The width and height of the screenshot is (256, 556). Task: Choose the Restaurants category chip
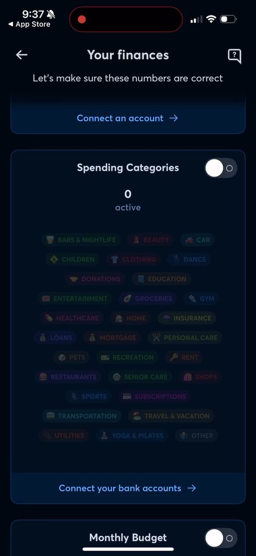(68, 377)
